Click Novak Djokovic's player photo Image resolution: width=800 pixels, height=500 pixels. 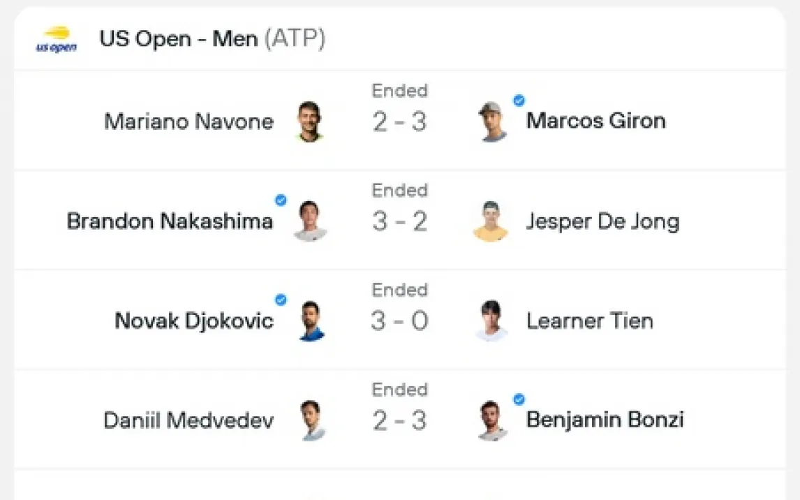[x=311, y=321]
